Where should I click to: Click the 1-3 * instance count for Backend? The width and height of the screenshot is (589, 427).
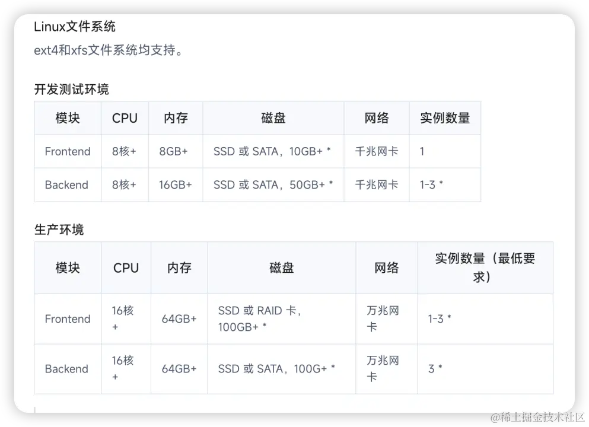pos(430,184)
